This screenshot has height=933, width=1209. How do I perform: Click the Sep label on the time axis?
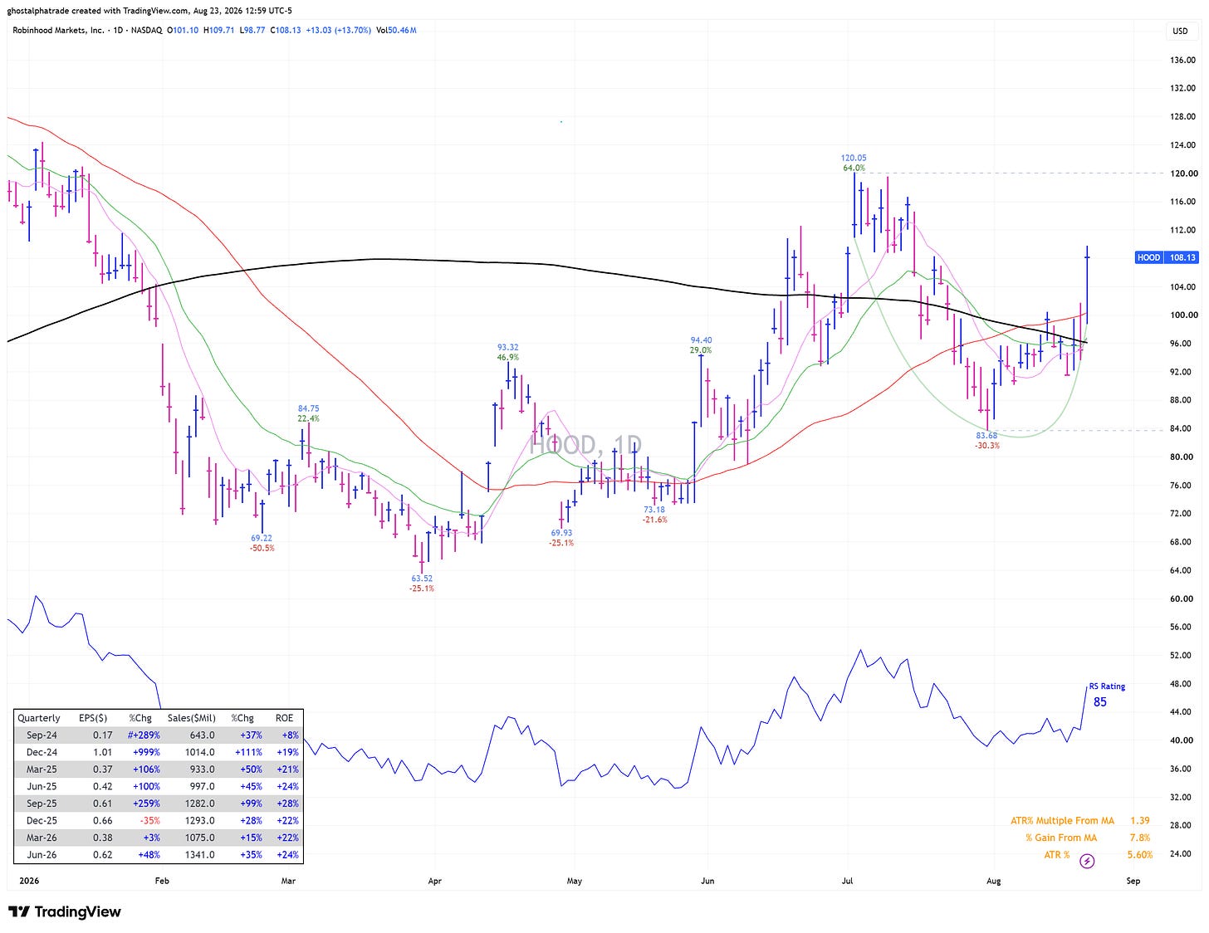1133,881
